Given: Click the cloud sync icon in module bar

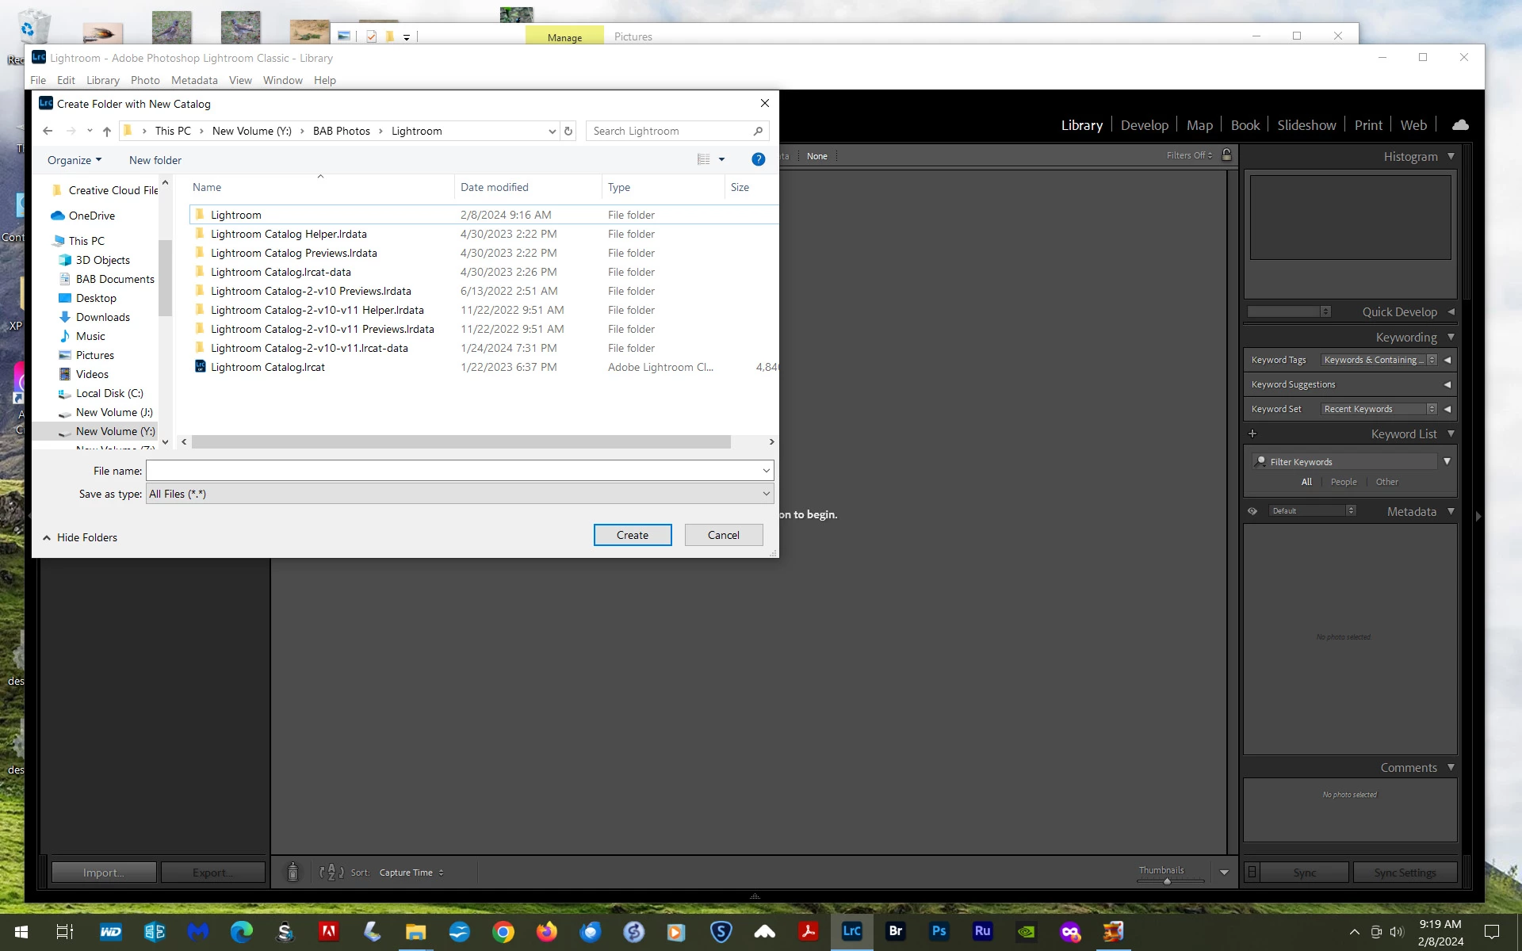Looking at the screenshot, I should 1460,125.
